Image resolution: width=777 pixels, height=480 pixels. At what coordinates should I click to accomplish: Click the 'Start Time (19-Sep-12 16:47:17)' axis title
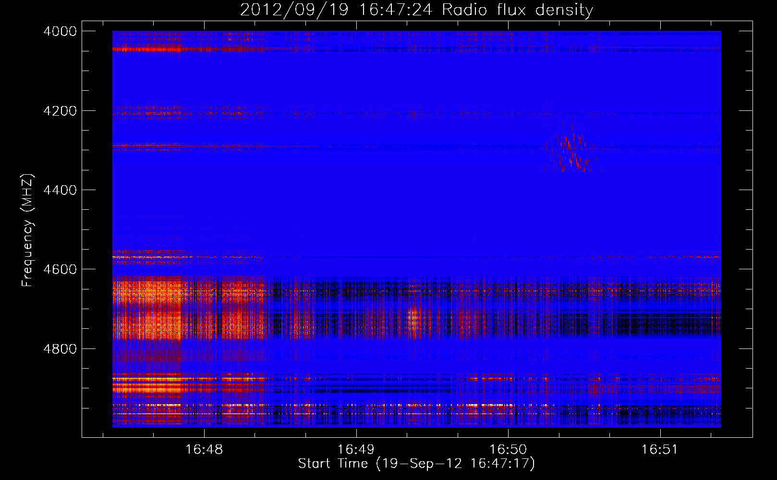(417, 464)
